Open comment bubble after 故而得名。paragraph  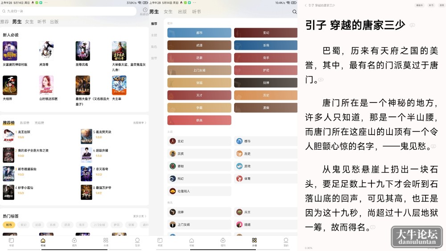click(372, 227)
